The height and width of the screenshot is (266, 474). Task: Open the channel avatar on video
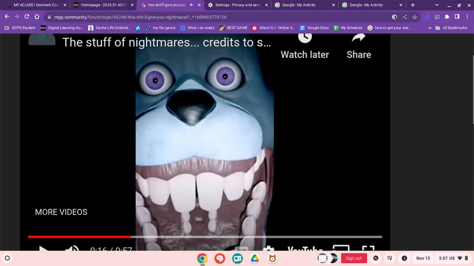click(42, 39)
